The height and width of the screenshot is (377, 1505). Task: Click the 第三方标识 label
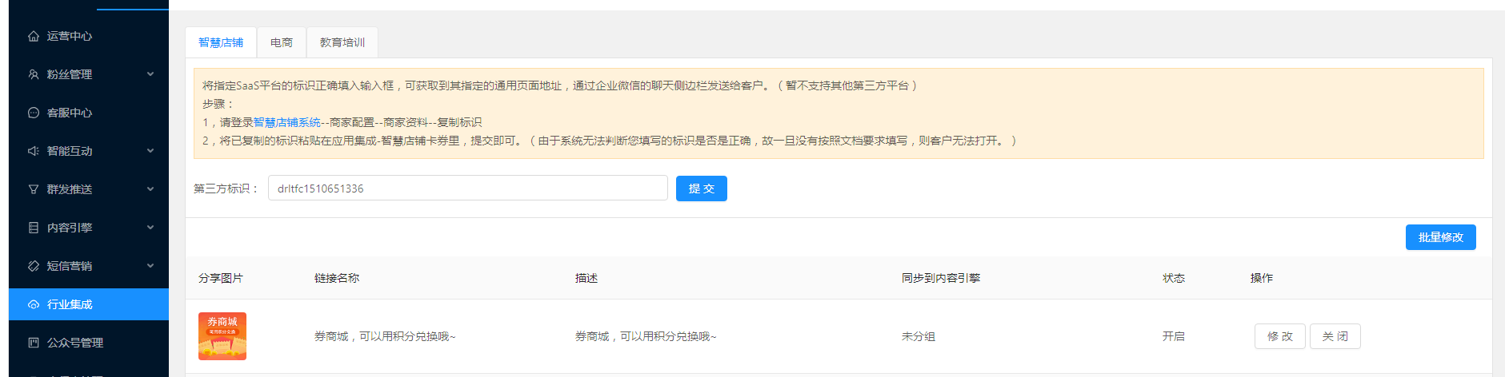coord(226,188)
